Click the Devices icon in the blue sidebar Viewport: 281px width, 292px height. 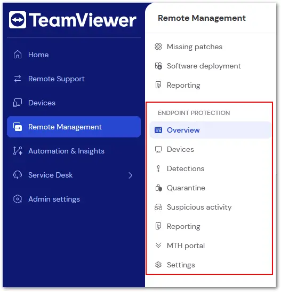click(x=18, y=103)
